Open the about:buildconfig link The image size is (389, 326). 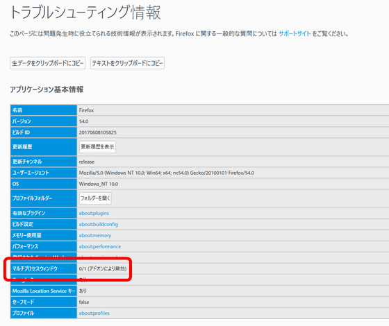click(x=98, y=225)
